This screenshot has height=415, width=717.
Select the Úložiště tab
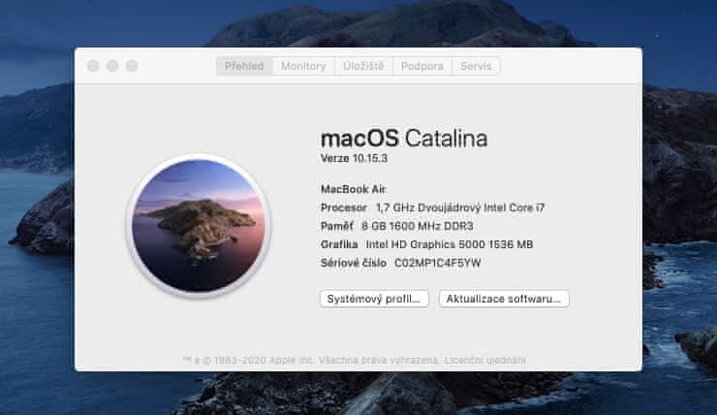pyautogui.click(x=363, y=66)
